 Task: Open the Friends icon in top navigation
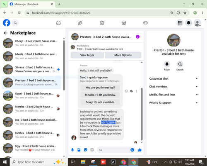(80, 23)
